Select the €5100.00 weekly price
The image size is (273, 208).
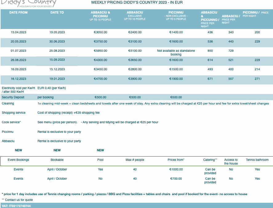135,51
